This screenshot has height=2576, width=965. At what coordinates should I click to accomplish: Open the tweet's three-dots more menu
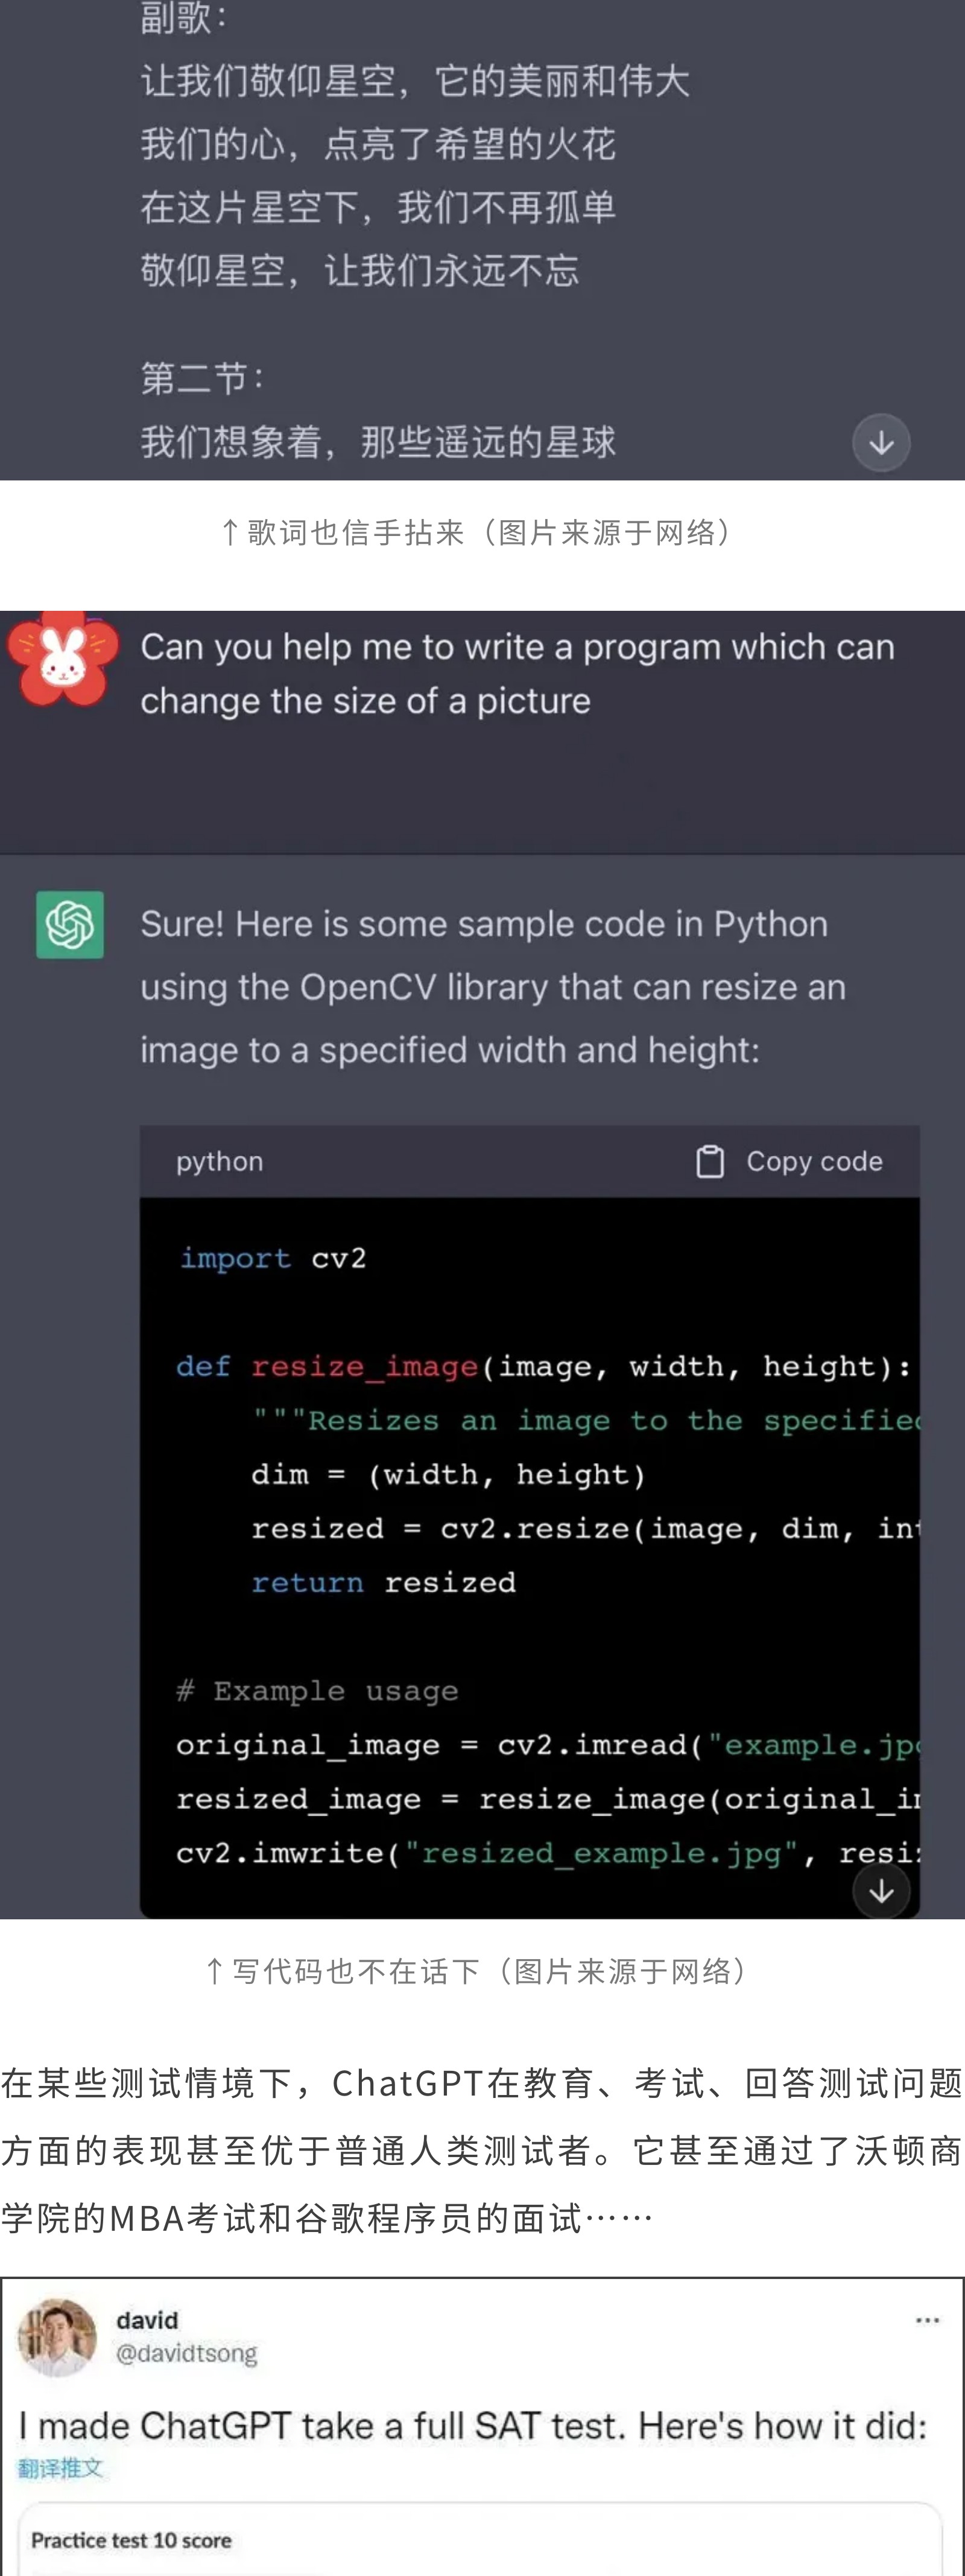pyautogui.click(x=927, y=2320)
